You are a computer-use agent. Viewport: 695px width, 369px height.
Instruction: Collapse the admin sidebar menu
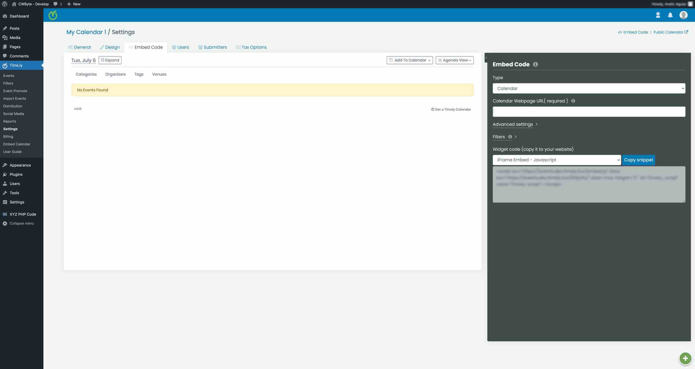coord(22,224)
